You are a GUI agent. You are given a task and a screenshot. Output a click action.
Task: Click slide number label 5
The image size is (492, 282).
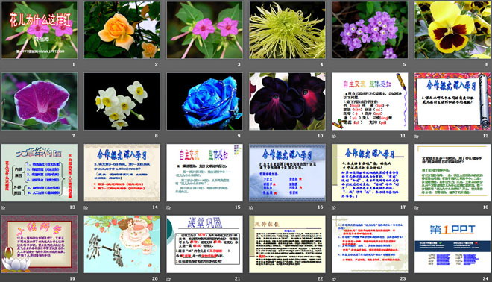click(x=404, y=64)
